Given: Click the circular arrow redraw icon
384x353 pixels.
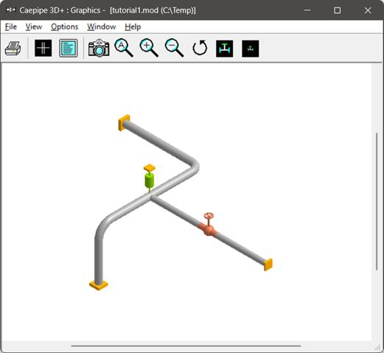Looking at the screenshot, I should tap(200, 48).
